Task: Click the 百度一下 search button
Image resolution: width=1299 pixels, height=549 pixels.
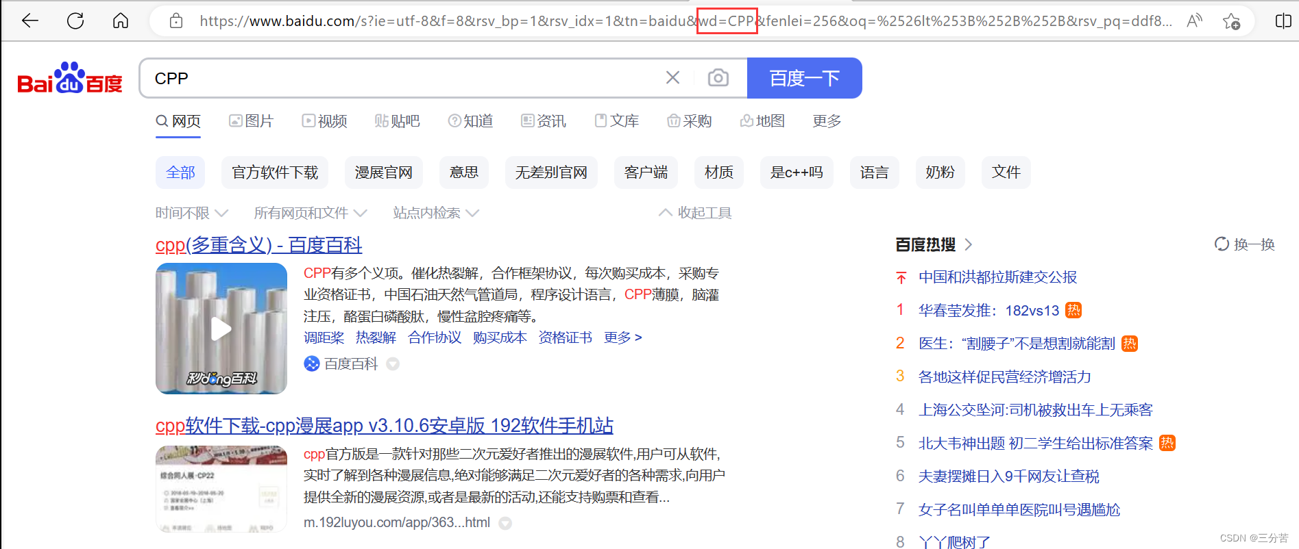Action: (804, 78)
